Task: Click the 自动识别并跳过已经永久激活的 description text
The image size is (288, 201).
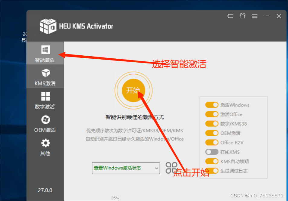Action: tap(135, 139)
